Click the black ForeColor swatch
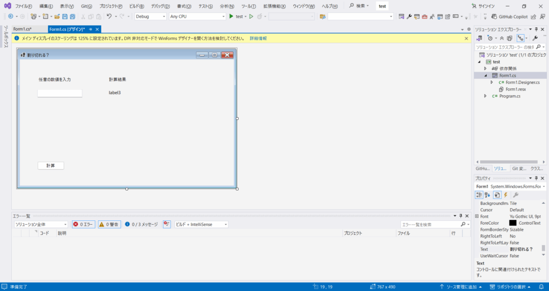This screenshot has height=291, width=549. point(513,223)
